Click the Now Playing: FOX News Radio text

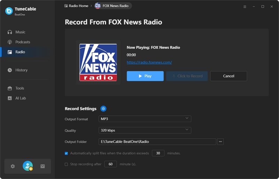coord(153,47)
